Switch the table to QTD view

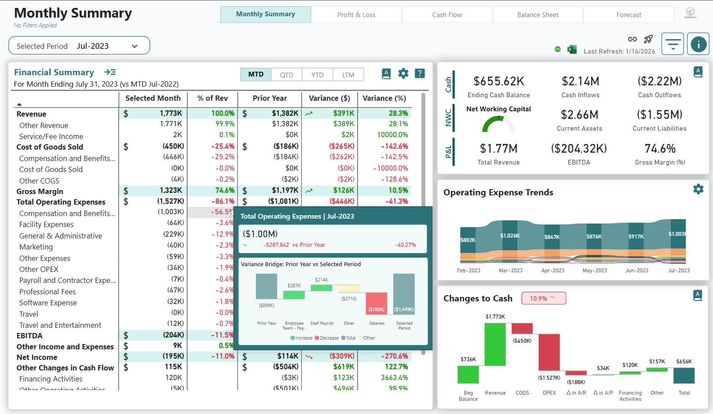coord(286,74)
